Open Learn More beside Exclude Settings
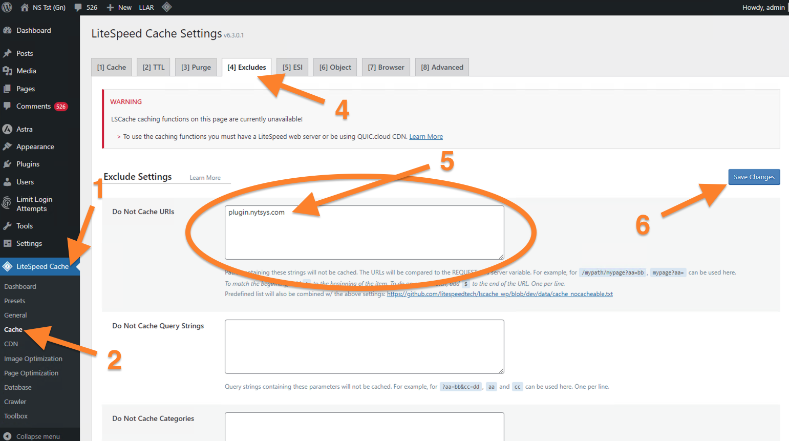Image resolution: width=789 pixels, height=441 pixels. [x=205, y=178]
